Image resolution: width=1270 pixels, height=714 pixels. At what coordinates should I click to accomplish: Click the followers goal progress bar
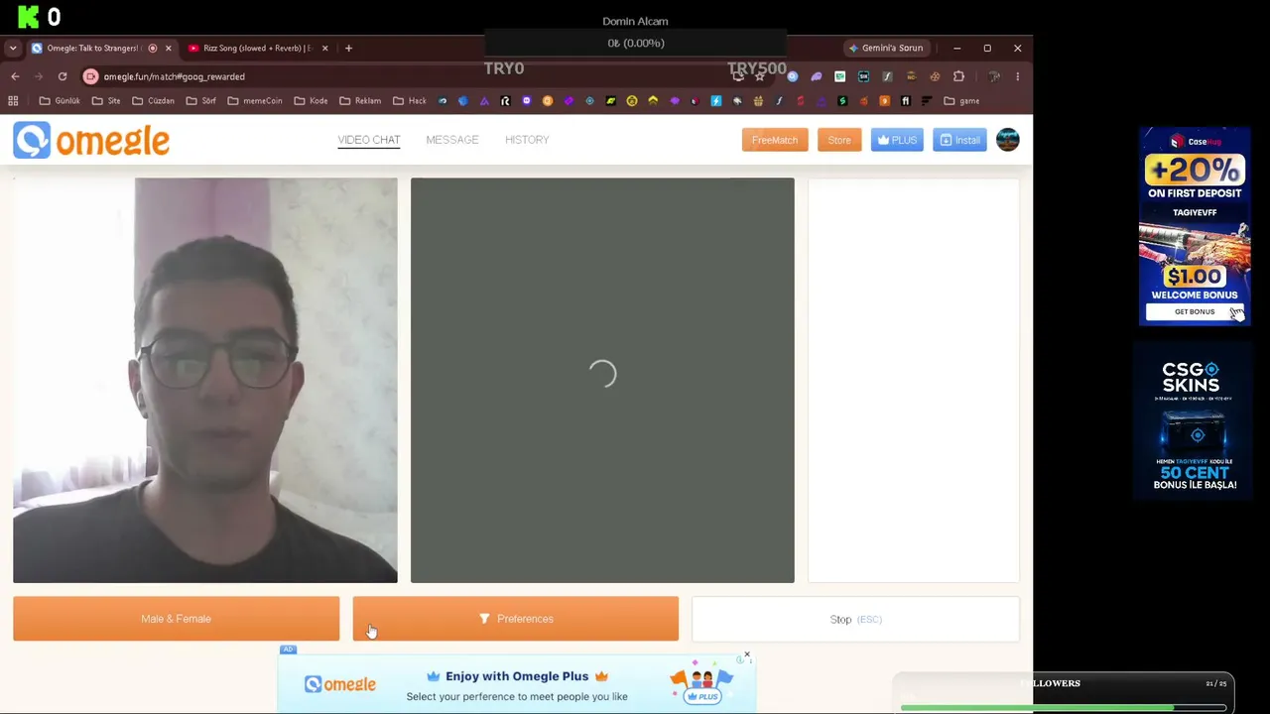tap(1064, 708)
